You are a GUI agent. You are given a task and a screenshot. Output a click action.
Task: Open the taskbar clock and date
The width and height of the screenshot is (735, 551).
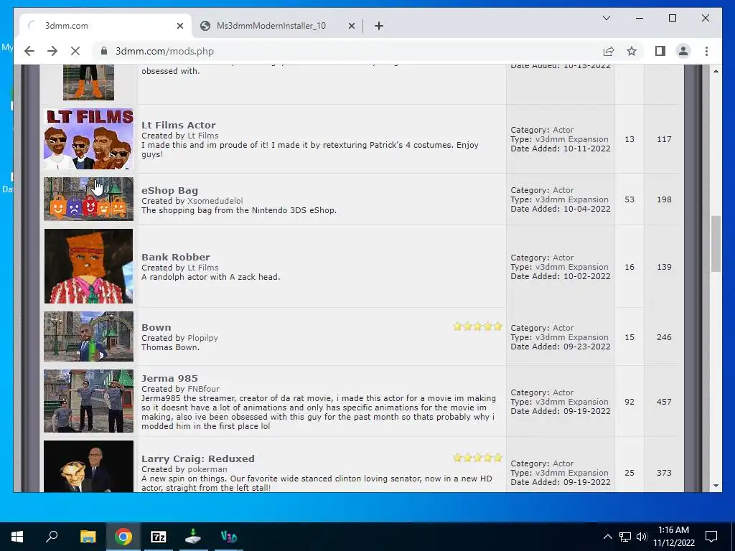pos(673,537)
